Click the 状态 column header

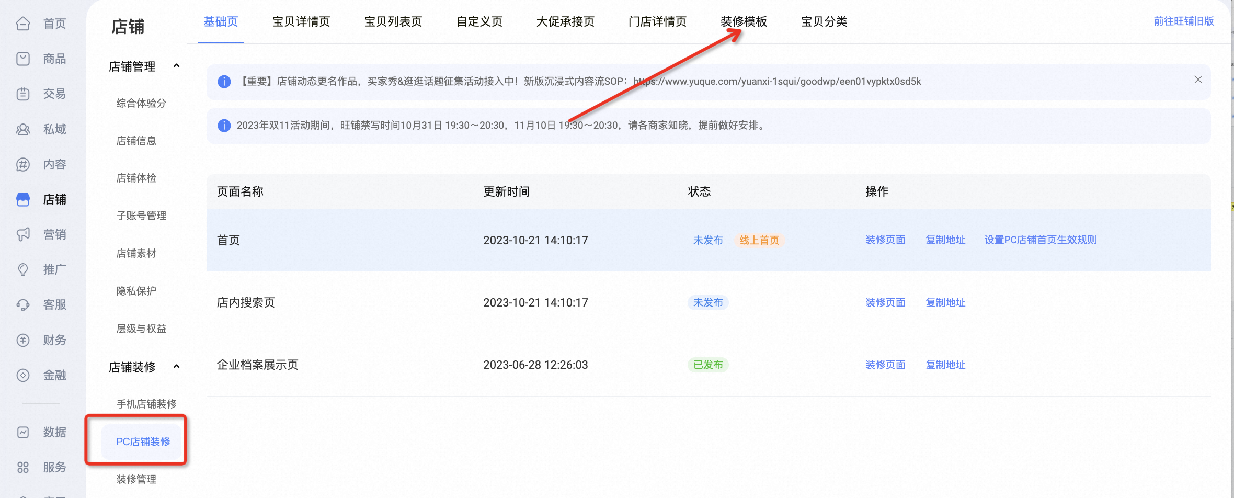pyautogui.click(x=699, y=191)
